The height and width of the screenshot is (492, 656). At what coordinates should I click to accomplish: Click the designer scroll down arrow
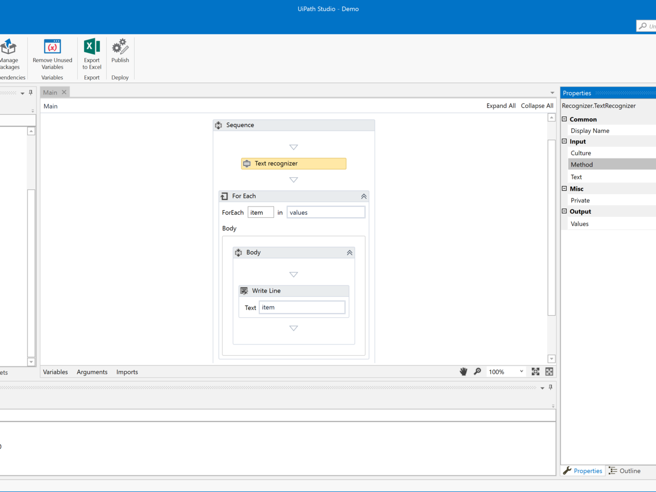[551, 359]
